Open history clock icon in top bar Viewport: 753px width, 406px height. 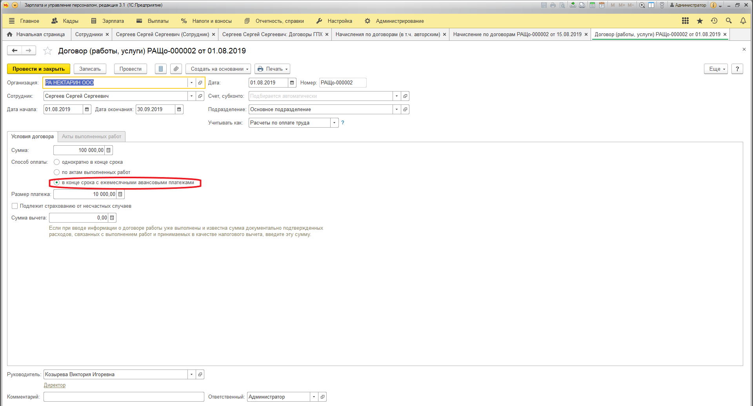click(x=714, y=21)
